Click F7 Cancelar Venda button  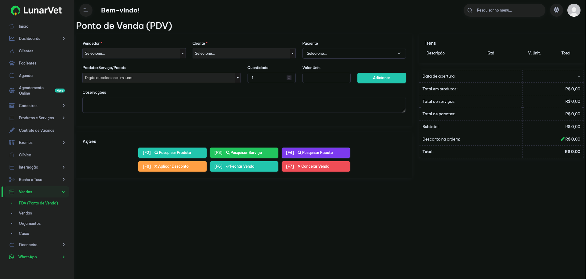coord(316,166)
